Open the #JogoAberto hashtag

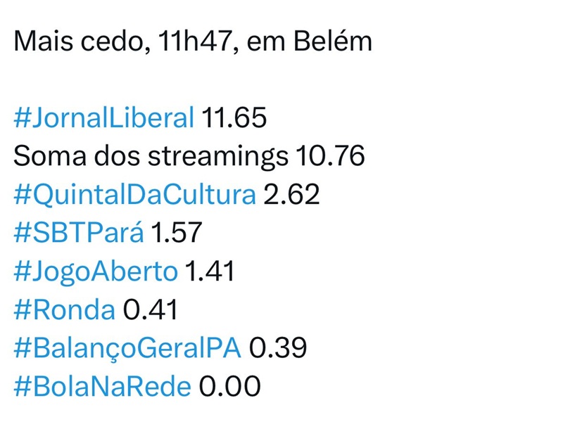tap(96, 271)
